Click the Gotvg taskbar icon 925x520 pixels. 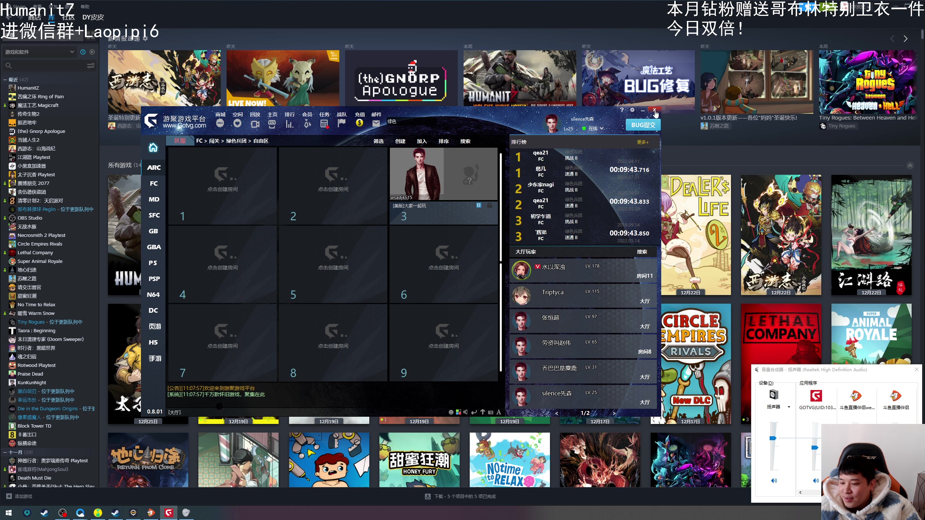point(169,513)
